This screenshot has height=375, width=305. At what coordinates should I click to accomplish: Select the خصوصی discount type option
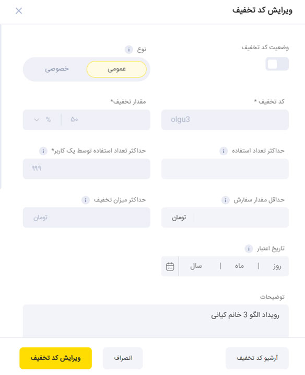57,70
